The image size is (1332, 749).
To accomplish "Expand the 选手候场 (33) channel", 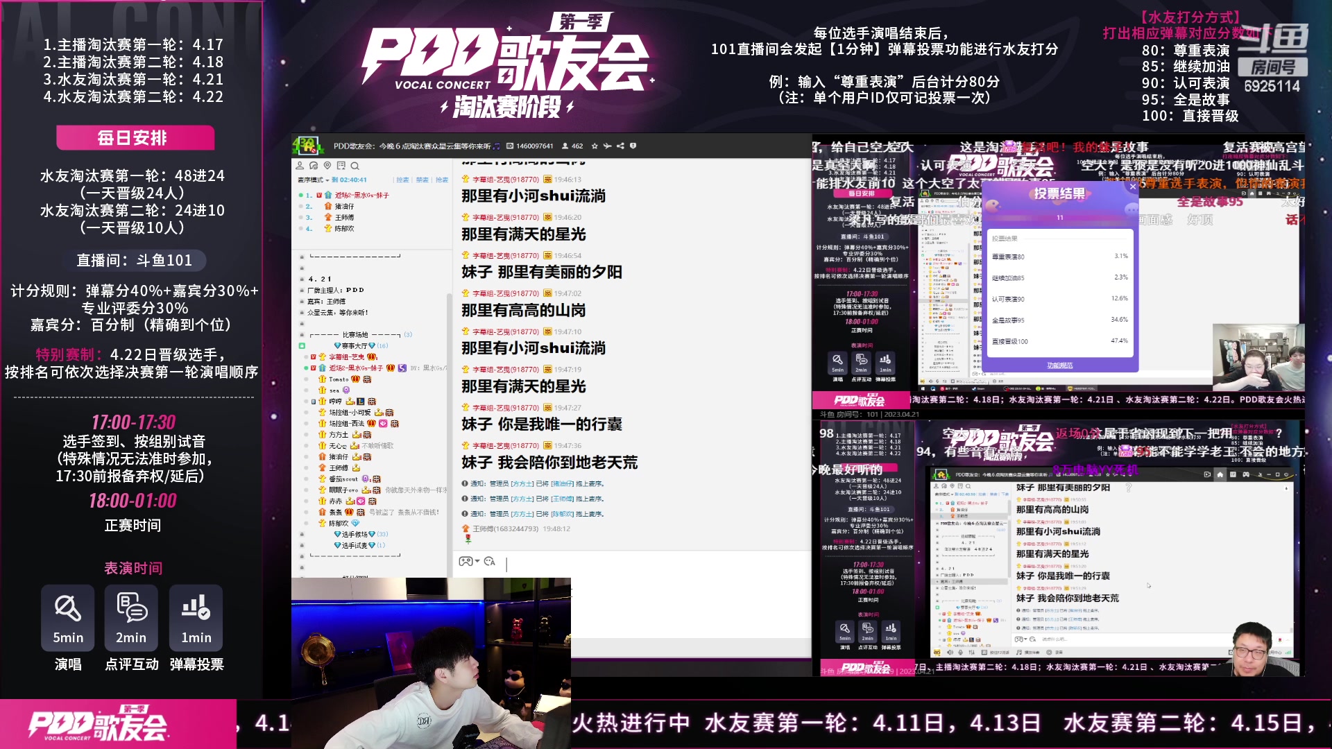I will pos(361,535).
